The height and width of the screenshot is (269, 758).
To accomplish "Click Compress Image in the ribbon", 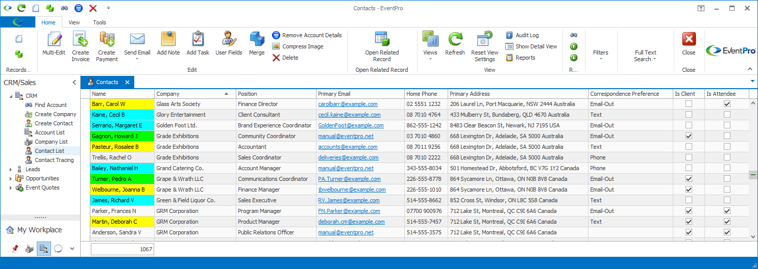I will (x=298, y=46).
